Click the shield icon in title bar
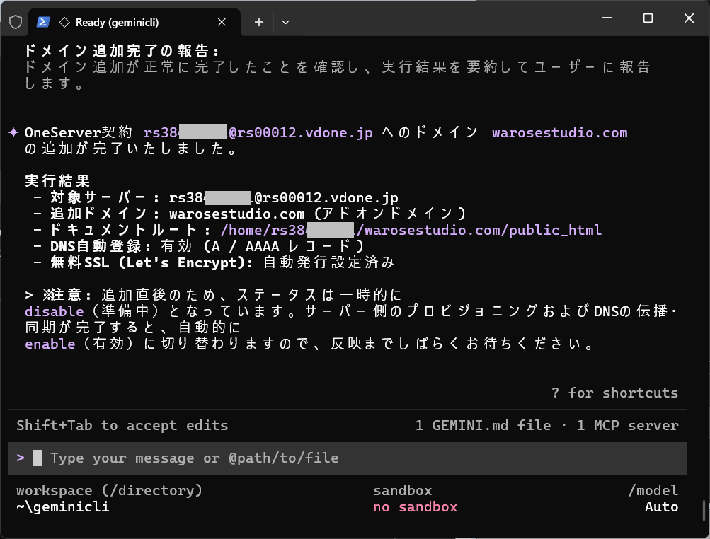This screenshot has width=710, height=539. coord(16,22)
